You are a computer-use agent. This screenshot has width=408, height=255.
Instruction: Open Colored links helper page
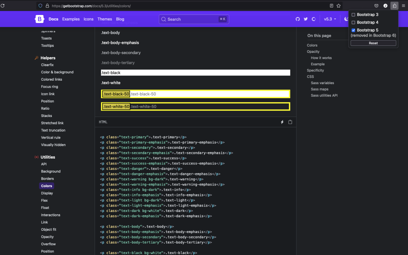coord(52,79)
